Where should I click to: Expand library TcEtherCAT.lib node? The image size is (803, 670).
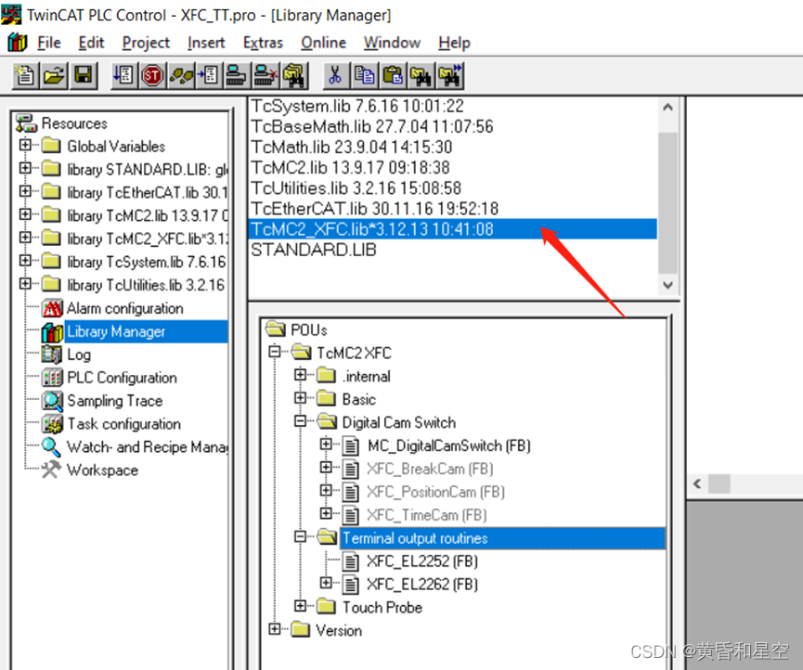pos(25,191)
